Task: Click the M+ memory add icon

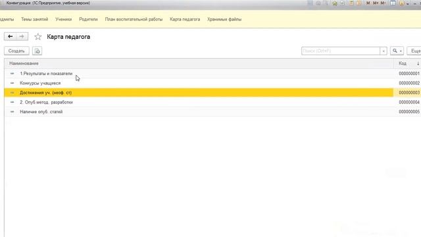Action: (x=376, y=3)
